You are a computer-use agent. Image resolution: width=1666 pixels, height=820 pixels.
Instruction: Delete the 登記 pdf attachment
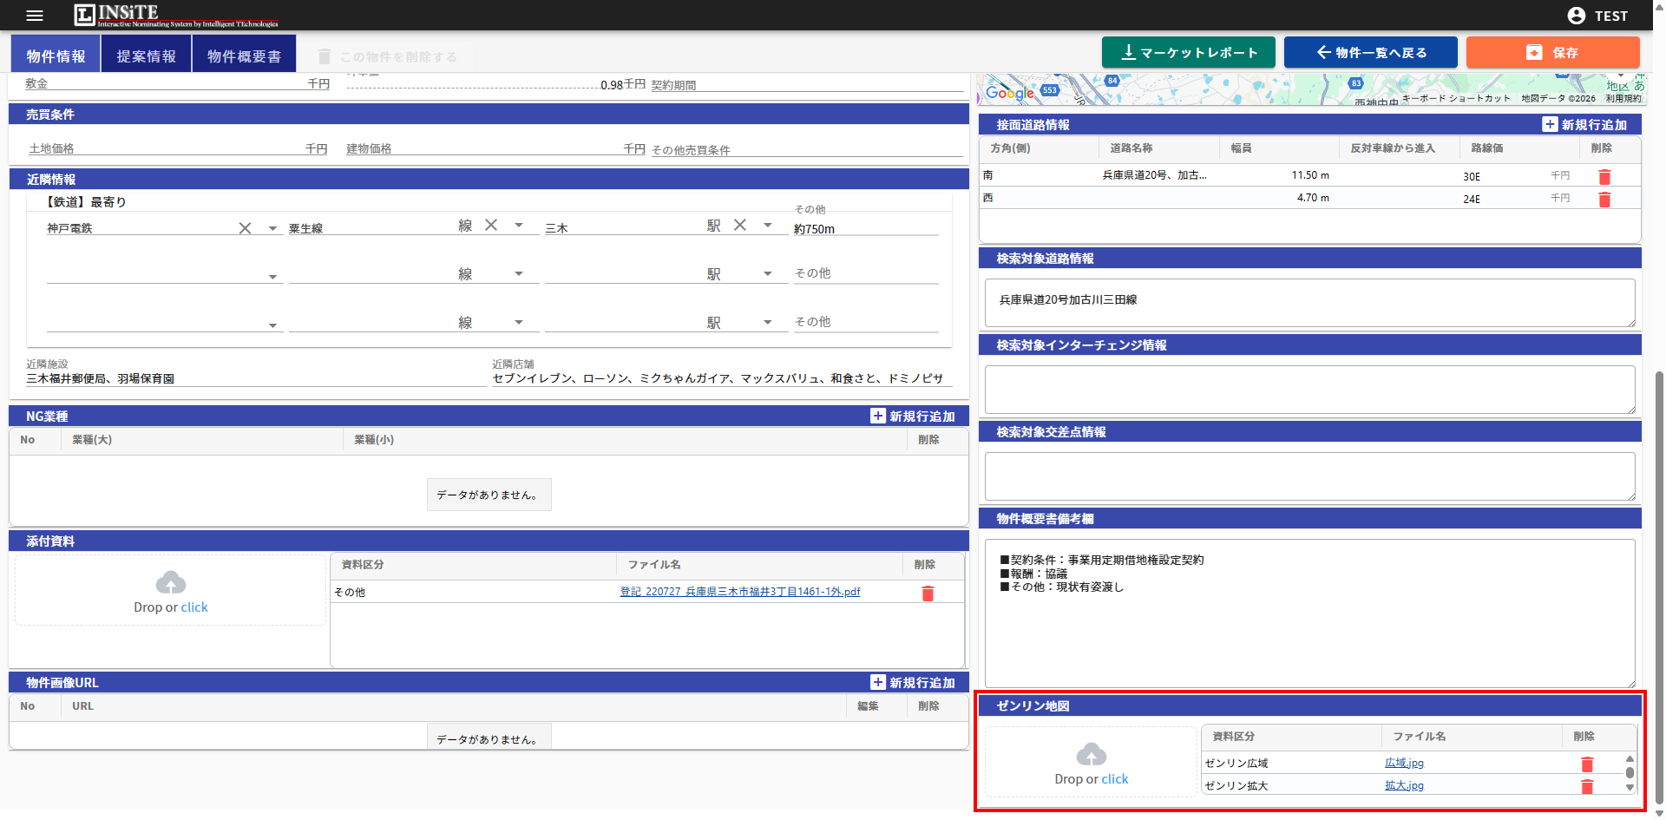(928, 594)
